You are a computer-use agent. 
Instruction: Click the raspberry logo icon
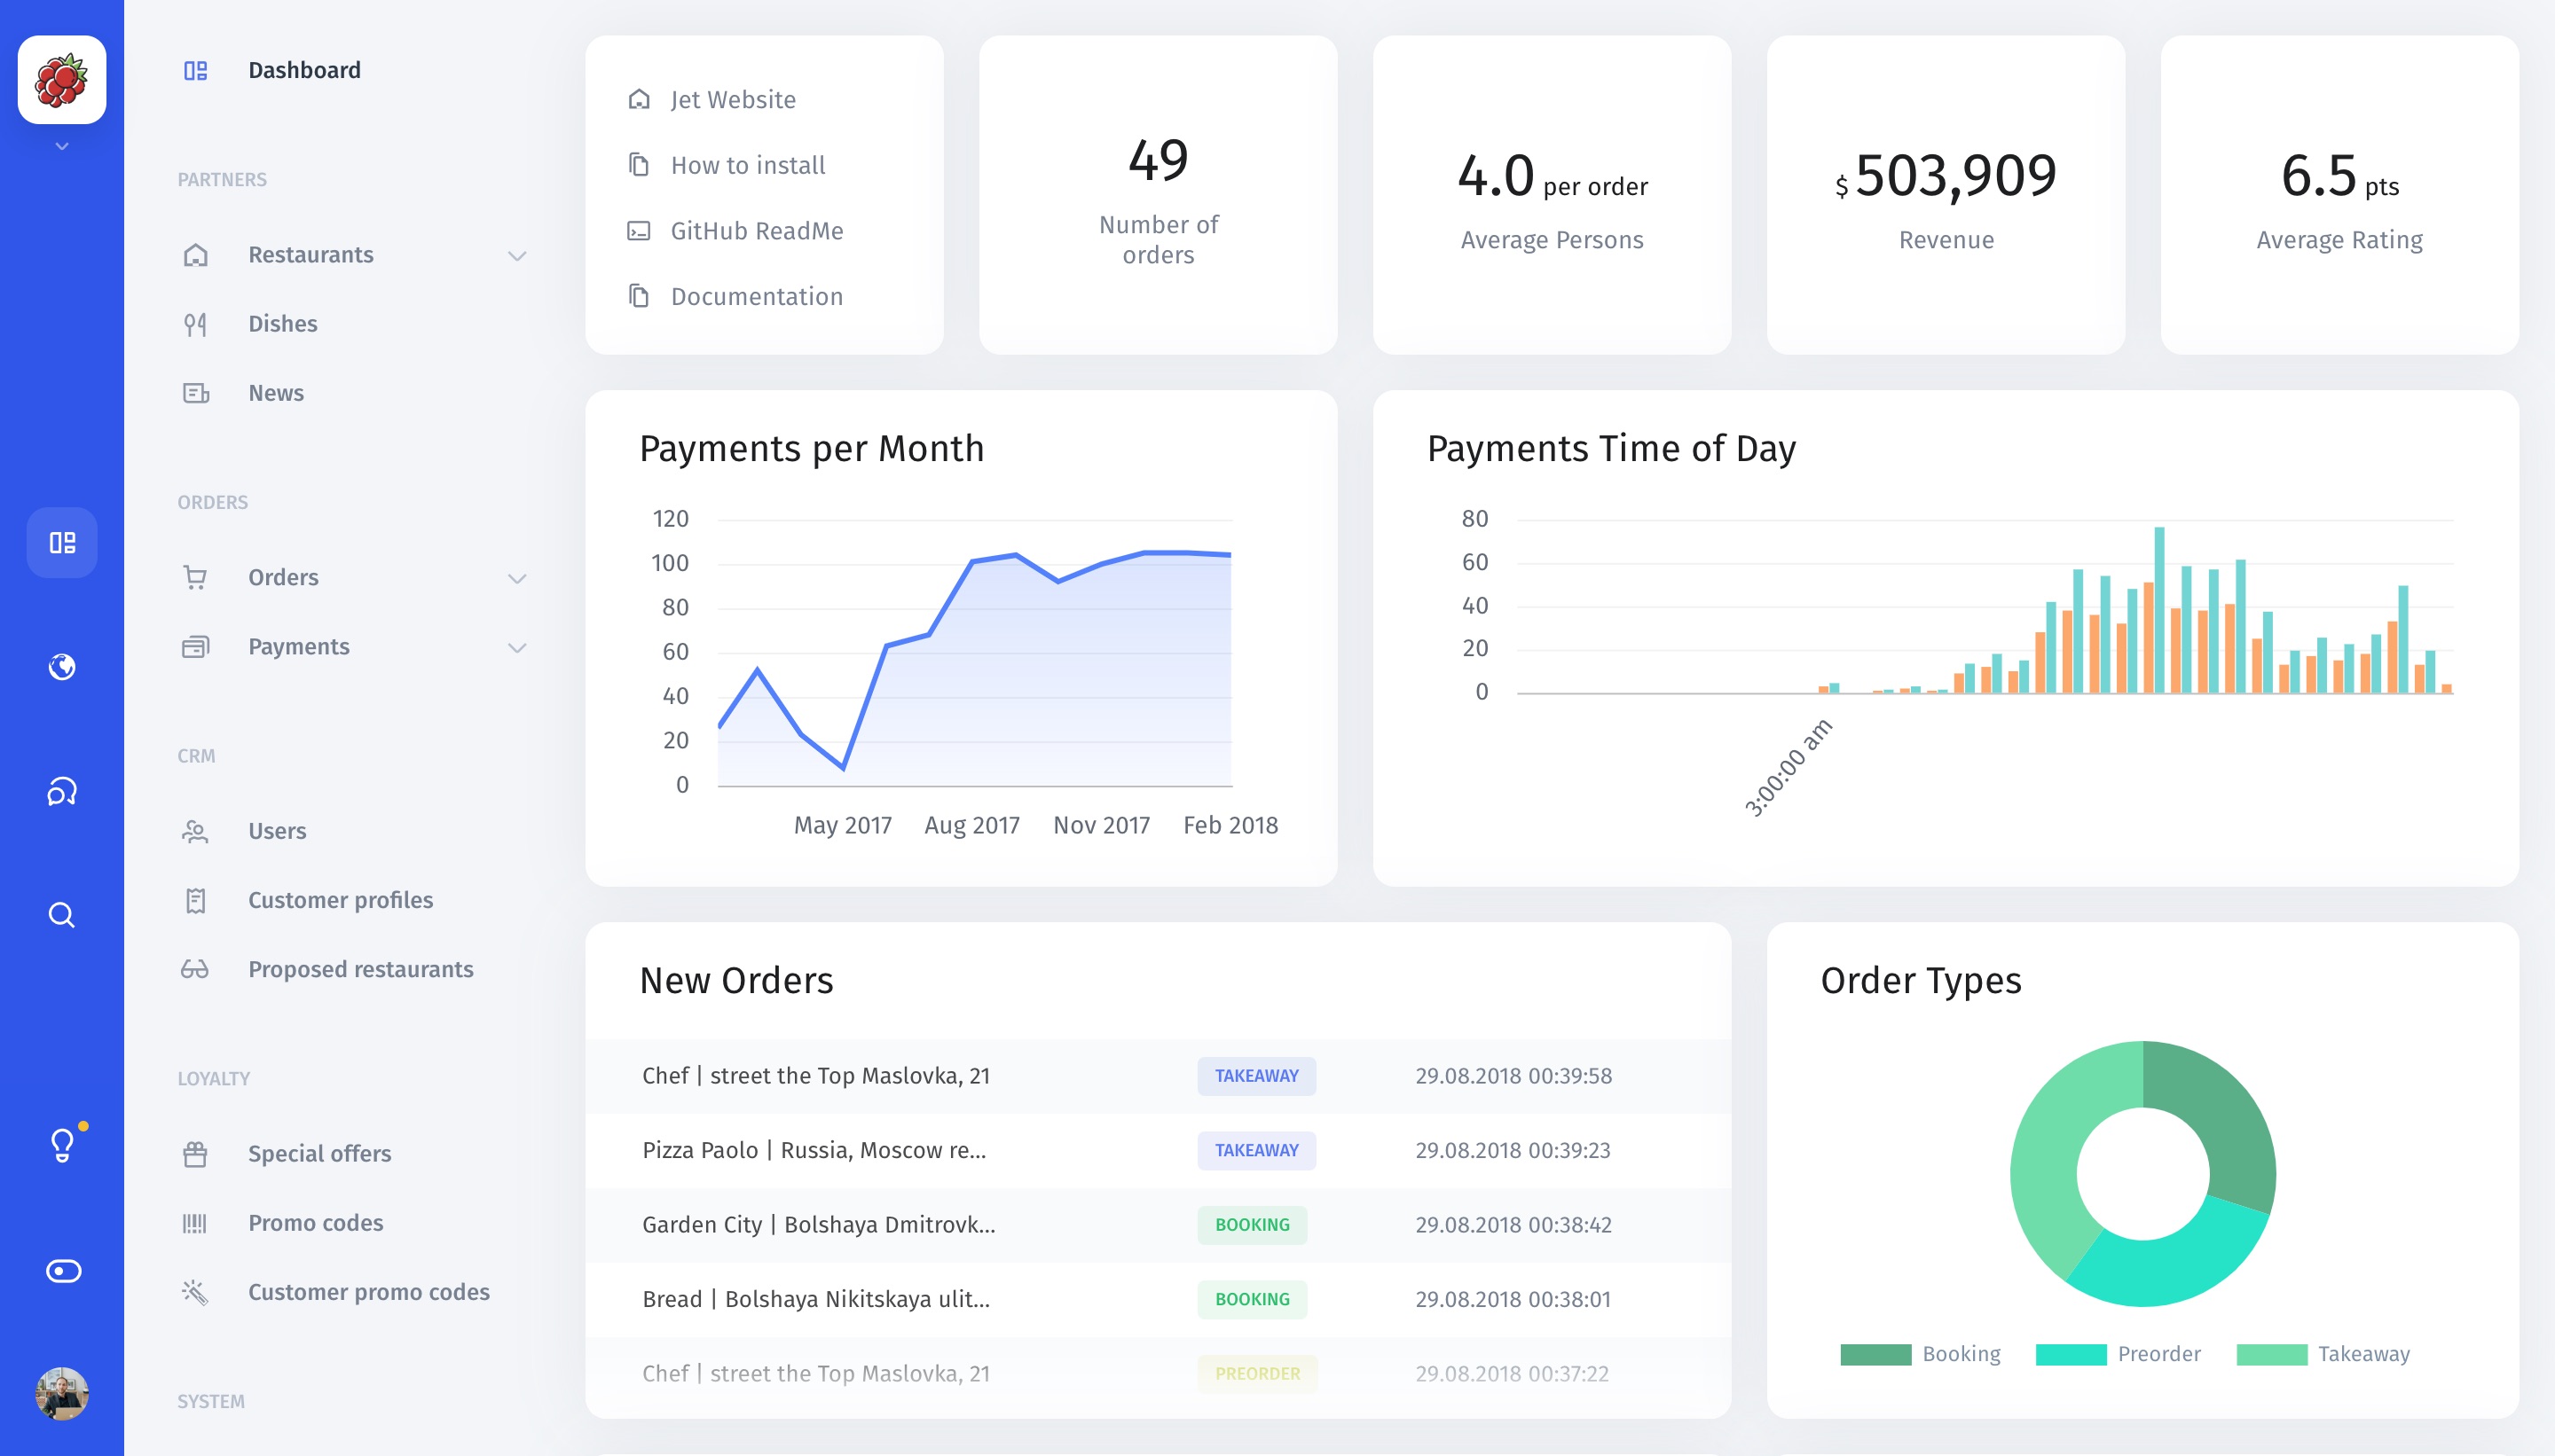pos(62,80)
